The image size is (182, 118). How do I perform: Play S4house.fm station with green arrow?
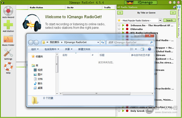(123, 25)
